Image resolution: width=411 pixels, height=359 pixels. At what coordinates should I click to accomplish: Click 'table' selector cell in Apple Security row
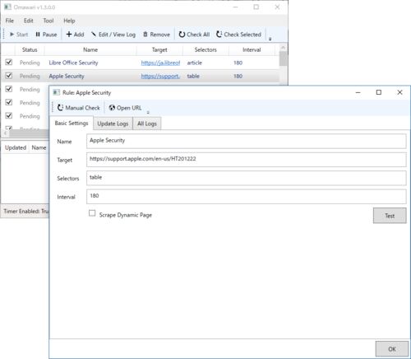pyautogui.click(x=193, y=76)
